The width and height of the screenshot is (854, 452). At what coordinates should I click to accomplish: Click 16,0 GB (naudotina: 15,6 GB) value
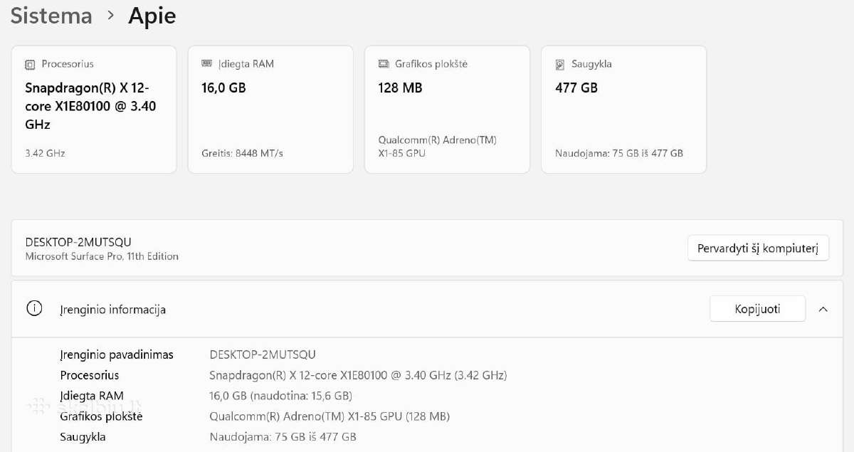(281, 396)
